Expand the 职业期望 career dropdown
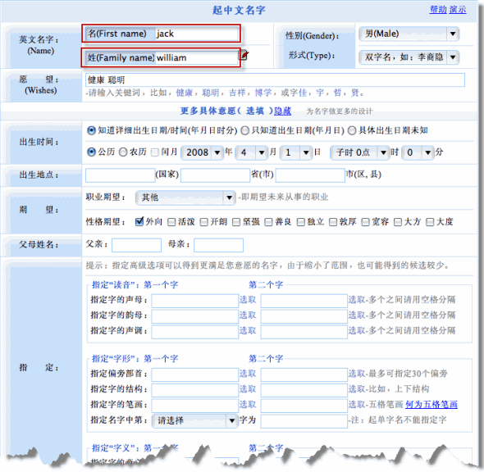The width and height of the screenshot is (484, 472). [x=185, y=197]
